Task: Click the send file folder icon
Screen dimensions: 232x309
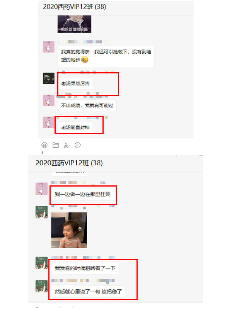Action: click(x=55, y=145)
